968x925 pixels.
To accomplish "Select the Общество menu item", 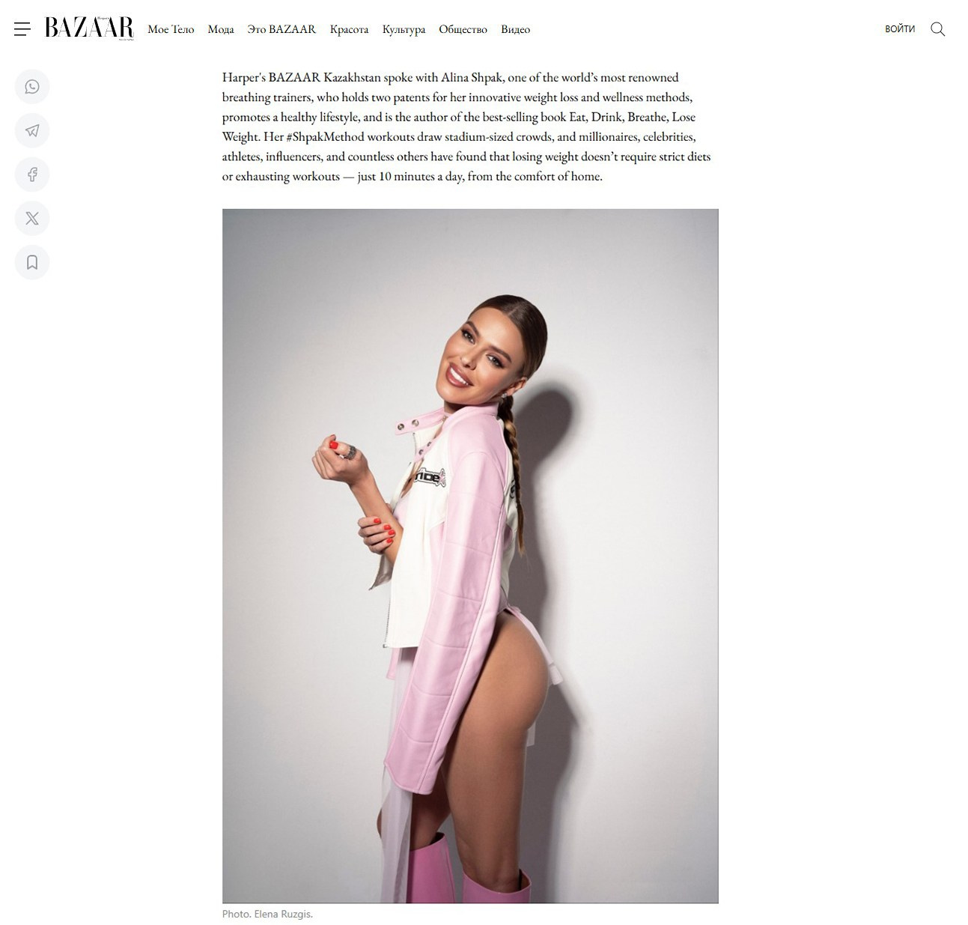I will click(x=463, y=29).
